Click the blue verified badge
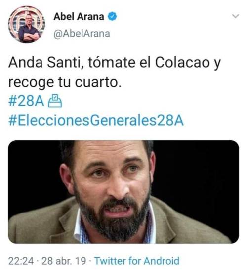Image resolution: width=247 pixels, height=273 pixels. [112, 16]
